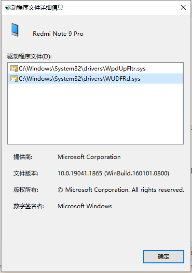Click the Redmi Note 9 Pro device name

58,34
